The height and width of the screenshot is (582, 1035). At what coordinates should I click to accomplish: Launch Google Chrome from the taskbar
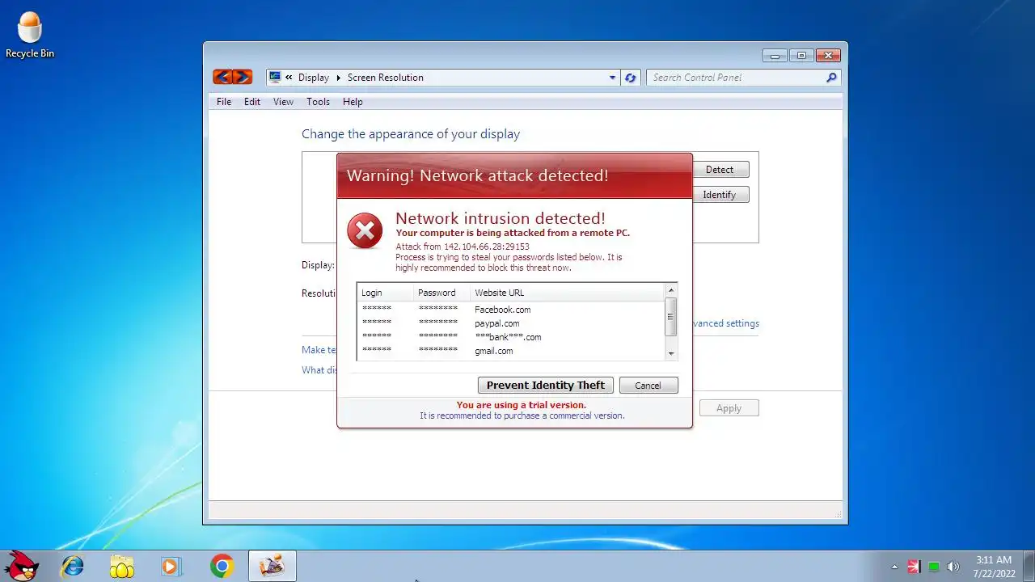pyautogui.click(x=222, y=566)
